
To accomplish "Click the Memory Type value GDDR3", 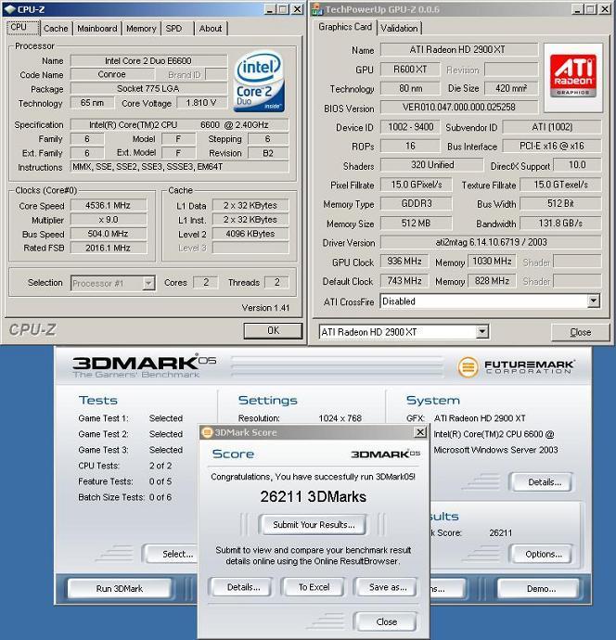I will 417,204.
